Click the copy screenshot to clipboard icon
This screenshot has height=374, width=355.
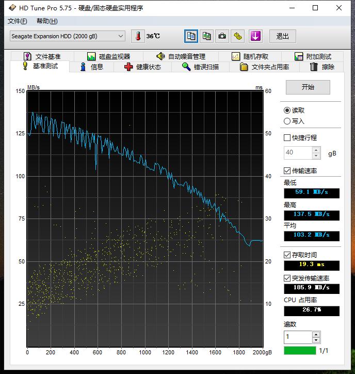point(206,36)
